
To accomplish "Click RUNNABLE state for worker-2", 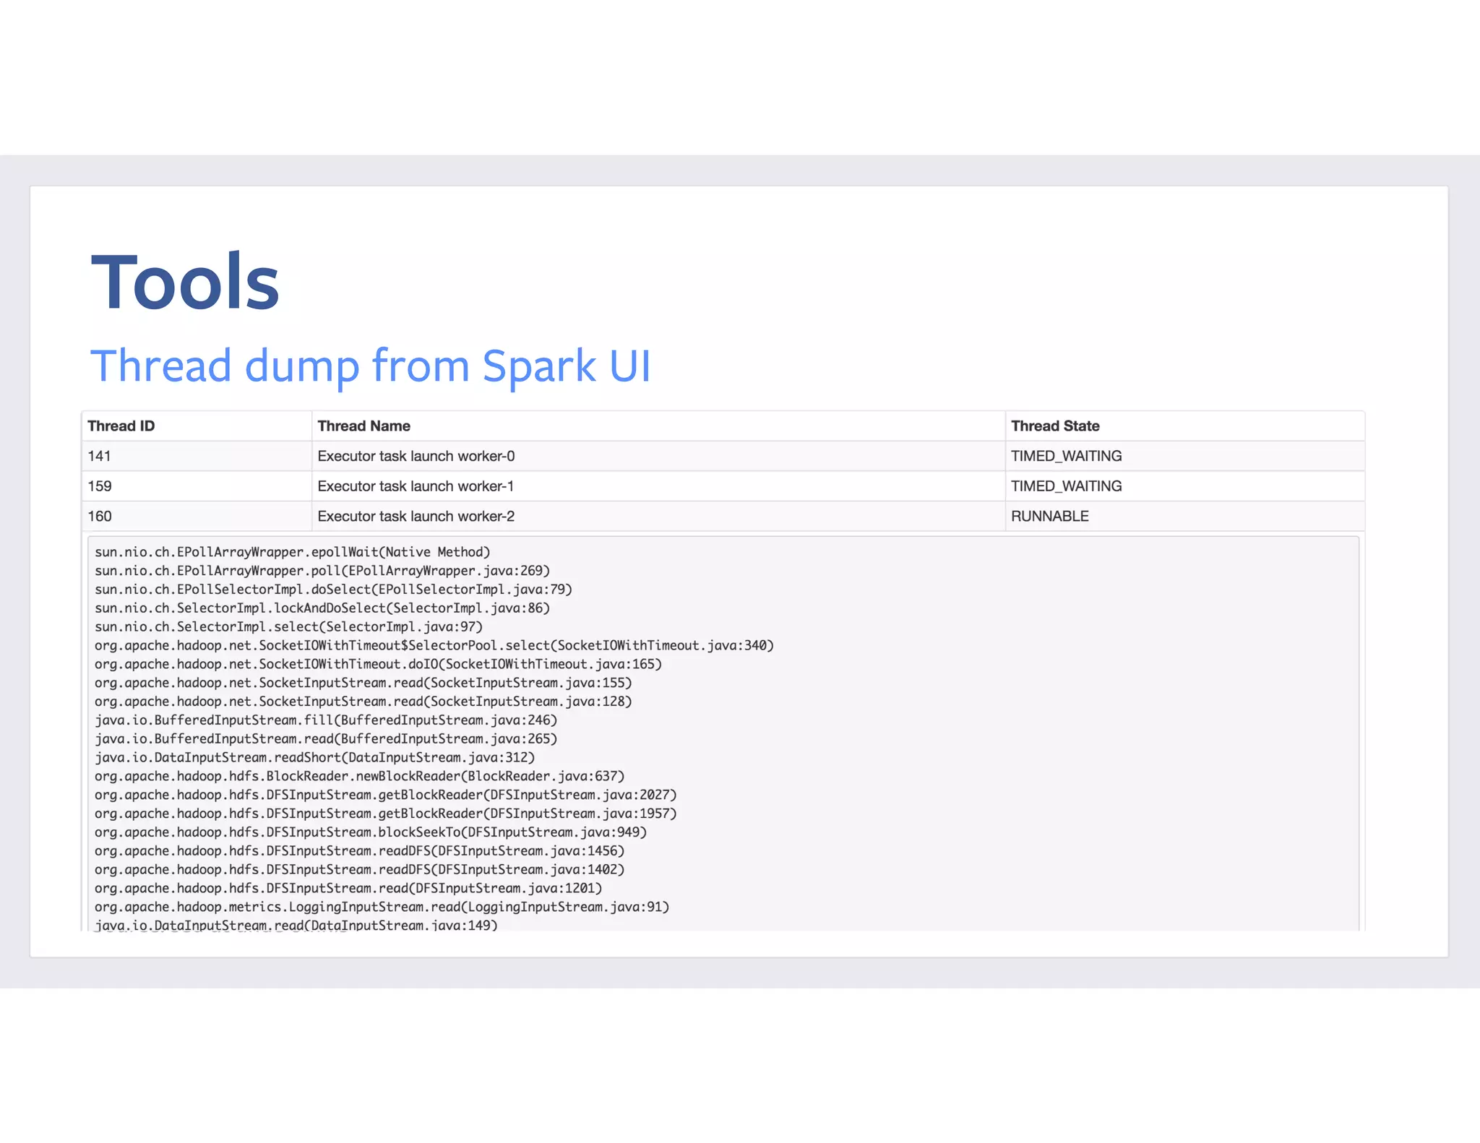I will click(x=1049, y=517).
